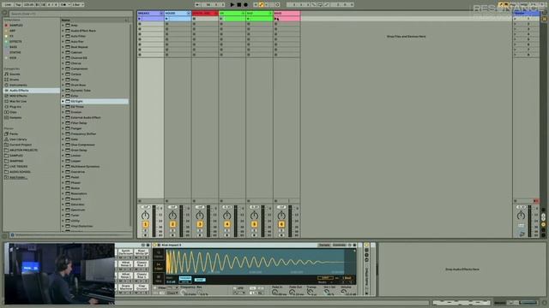The width and height of the screenshot is (549, 308).
Task: Toggle track 1 activator button
Action: click(145, 224)
